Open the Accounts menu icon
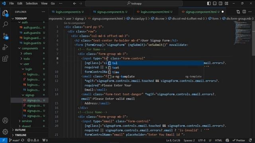Viewport: 255px width, 143px height. [x=5, y=120]
